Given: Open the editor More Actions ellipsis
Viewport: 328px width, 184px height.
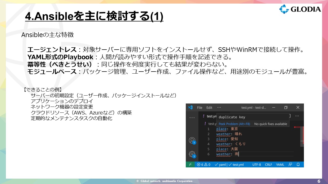Looking at the screenshot, I should (x=297, y=116).
